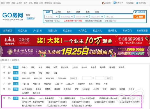
Task: Expand the district selection dropdown
Action: coord(52,17)
